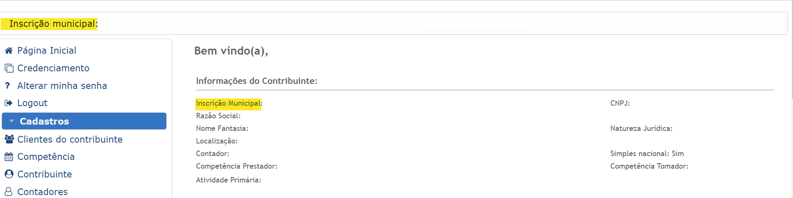Viewport: 793px width, 198px height.
Task: Click the Credenciamento copy-pages icon
Action: point(9,68)
